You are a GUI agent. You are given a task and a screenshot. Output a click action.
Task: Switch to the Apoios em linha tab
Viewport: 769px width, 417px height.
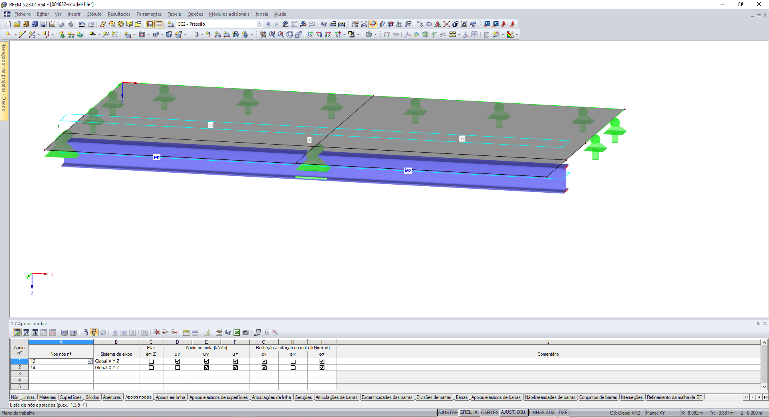point(171,397)
